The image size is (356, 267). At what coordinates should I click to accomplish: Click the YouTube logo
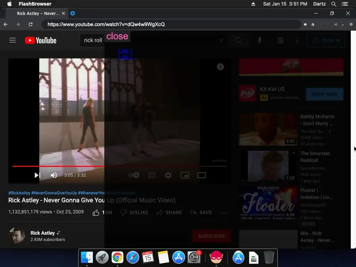pos(41,40)
